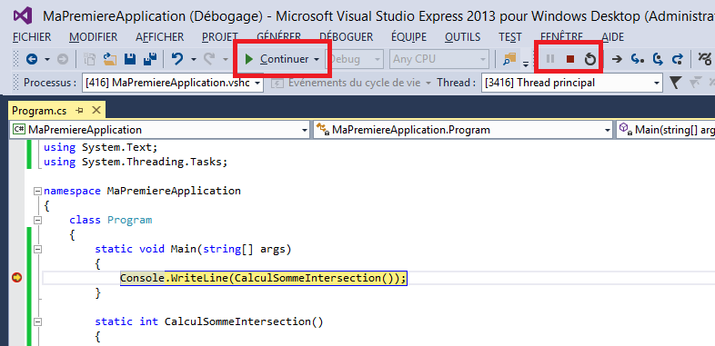Save all files with the double-floppy icon
The image size is (715, 346).
click(150, 59)
